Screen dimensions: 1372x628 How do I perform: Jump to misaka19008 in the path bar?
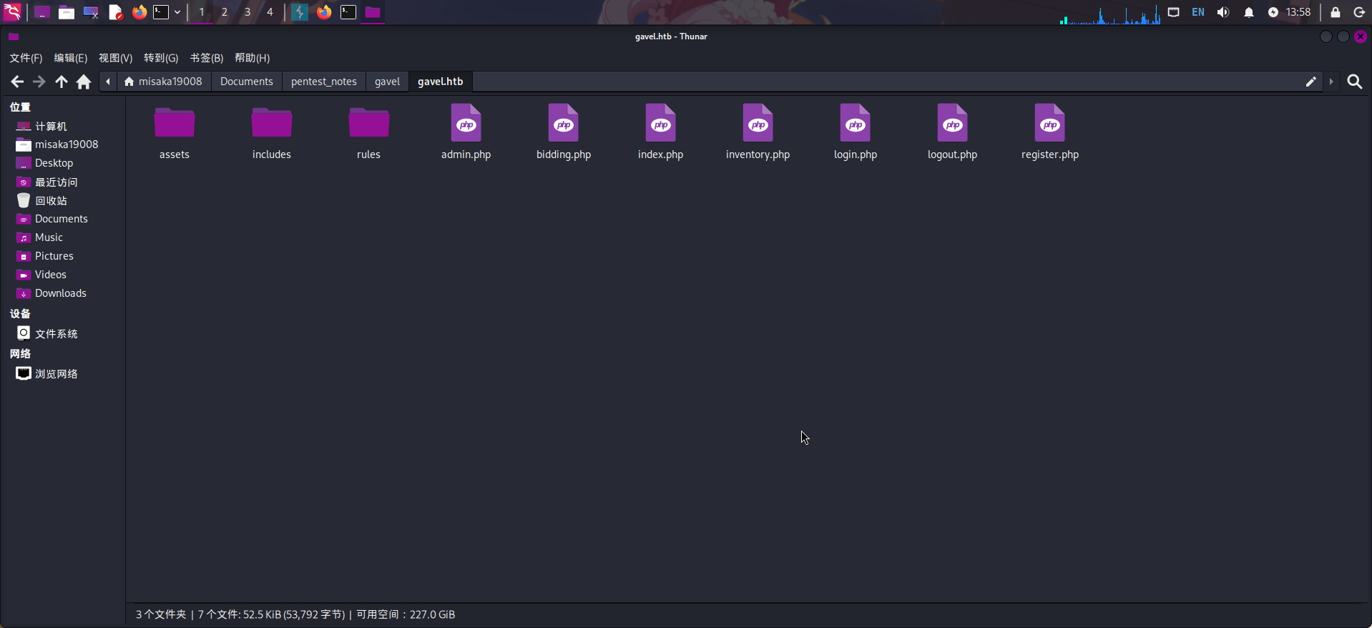(x=163, y=82)
